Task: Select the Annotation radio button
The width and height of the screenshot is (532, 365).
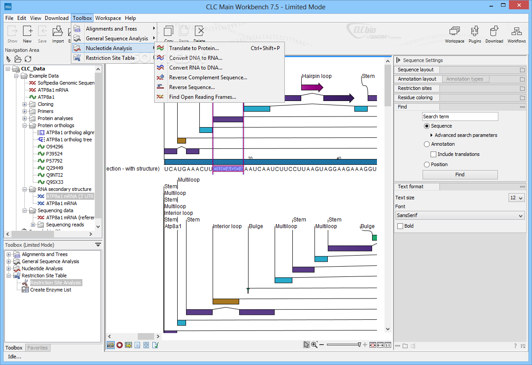Action: [427, 144]
